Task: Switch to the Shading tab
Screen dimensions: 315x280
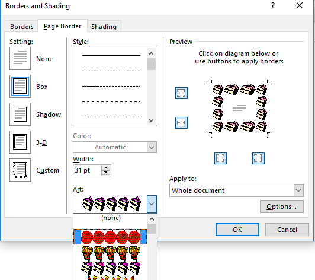Action: [104, 27]
